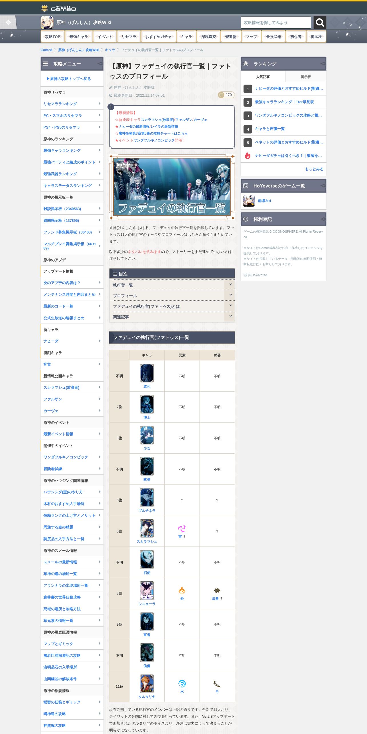Open おすすめガチャ navigation tab
The height and width of the screenshot is (734, 367).
pos(158,37)
